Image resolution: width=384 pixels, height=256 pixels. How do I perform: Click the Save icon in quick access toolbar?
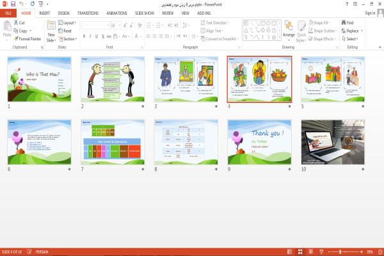pyautogui.click(x=13, y=4)
